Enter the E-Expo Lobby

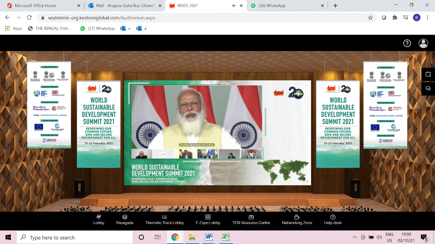tap(208, 220)
